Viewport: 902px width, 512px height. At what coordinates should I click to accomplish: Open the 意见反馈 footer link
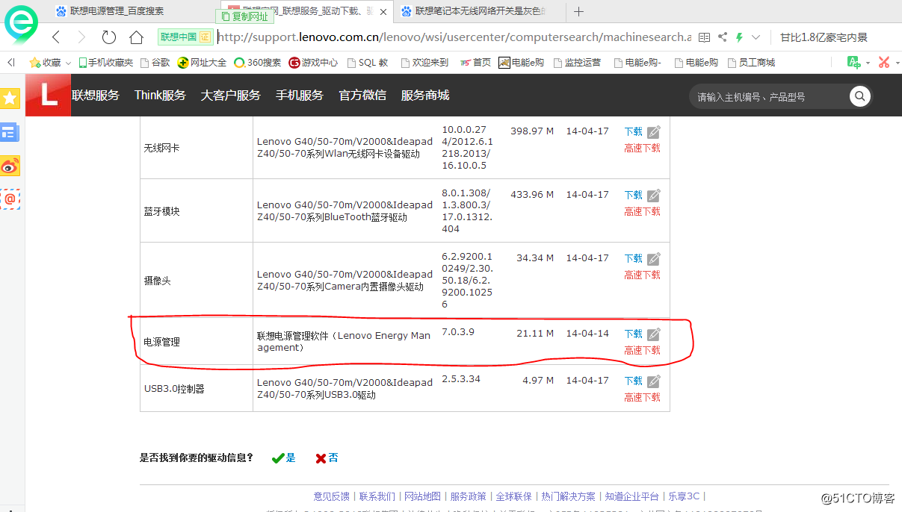331,496
